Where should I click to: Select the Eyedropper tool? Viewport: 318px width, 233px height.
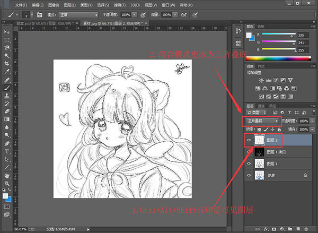(7, 72)
